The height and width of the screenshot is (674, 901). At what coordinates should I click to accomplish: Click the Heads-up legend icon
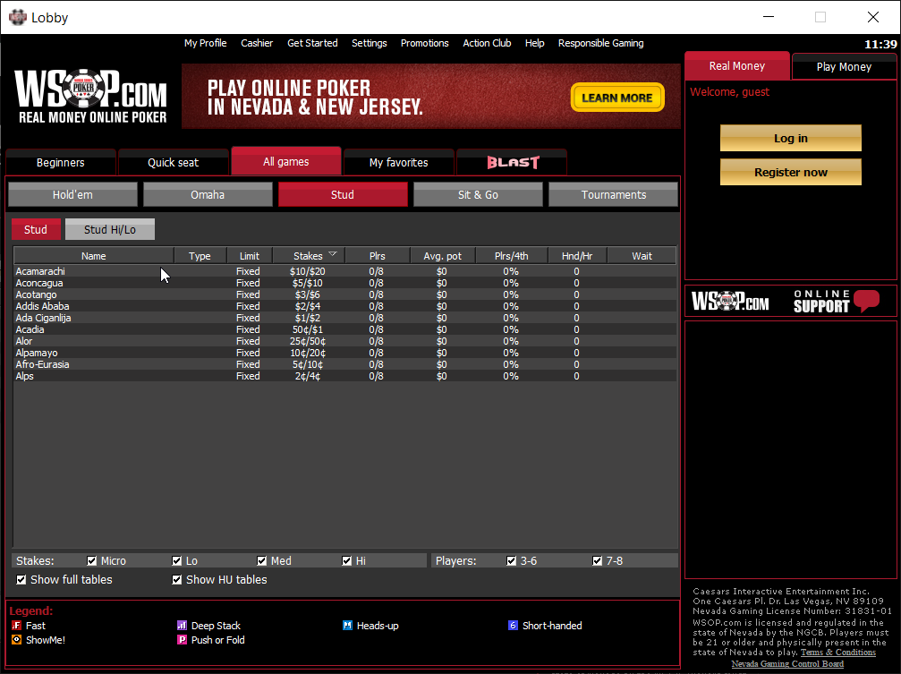point(348,625)
